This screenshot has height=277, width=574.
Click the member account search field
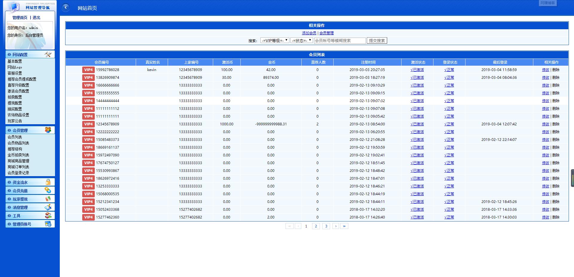pos(340,41)
